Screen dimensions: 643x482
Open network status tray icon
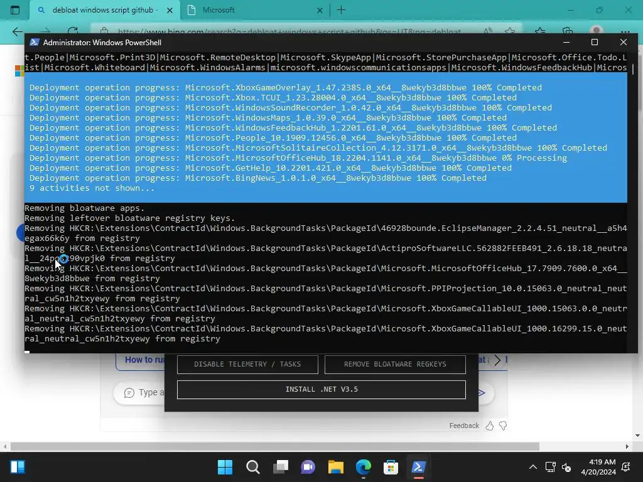click(550, 467)
